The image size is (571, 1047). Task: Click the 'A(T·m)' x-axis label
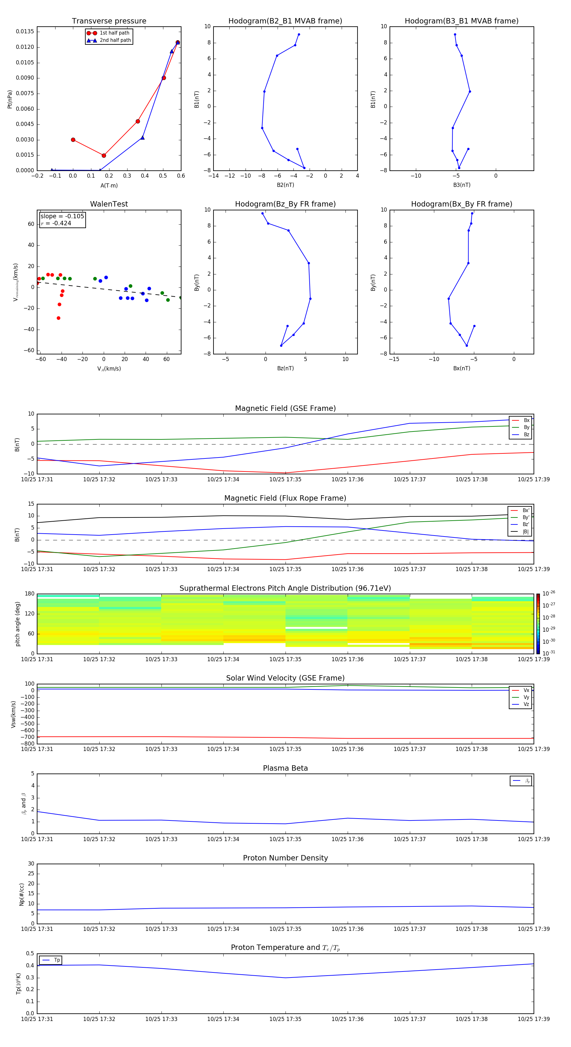(109, 185)
